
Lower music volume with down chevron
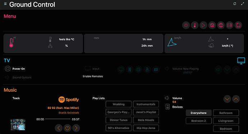click(x=227, y=99)
